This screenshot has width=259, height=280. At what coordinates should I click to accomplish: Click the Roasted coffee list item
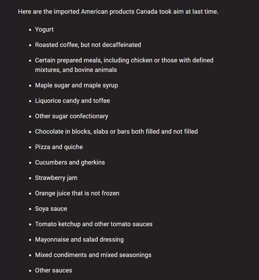[x=88, y=45]
